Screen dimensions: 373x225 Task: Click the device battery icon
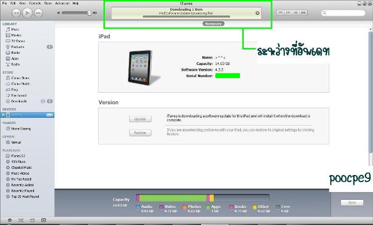[50, 115]
